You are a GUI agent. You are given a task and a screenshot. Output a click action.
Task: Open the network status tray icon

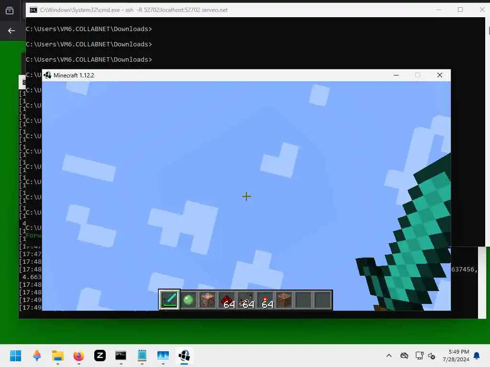[x=419, y=356]
